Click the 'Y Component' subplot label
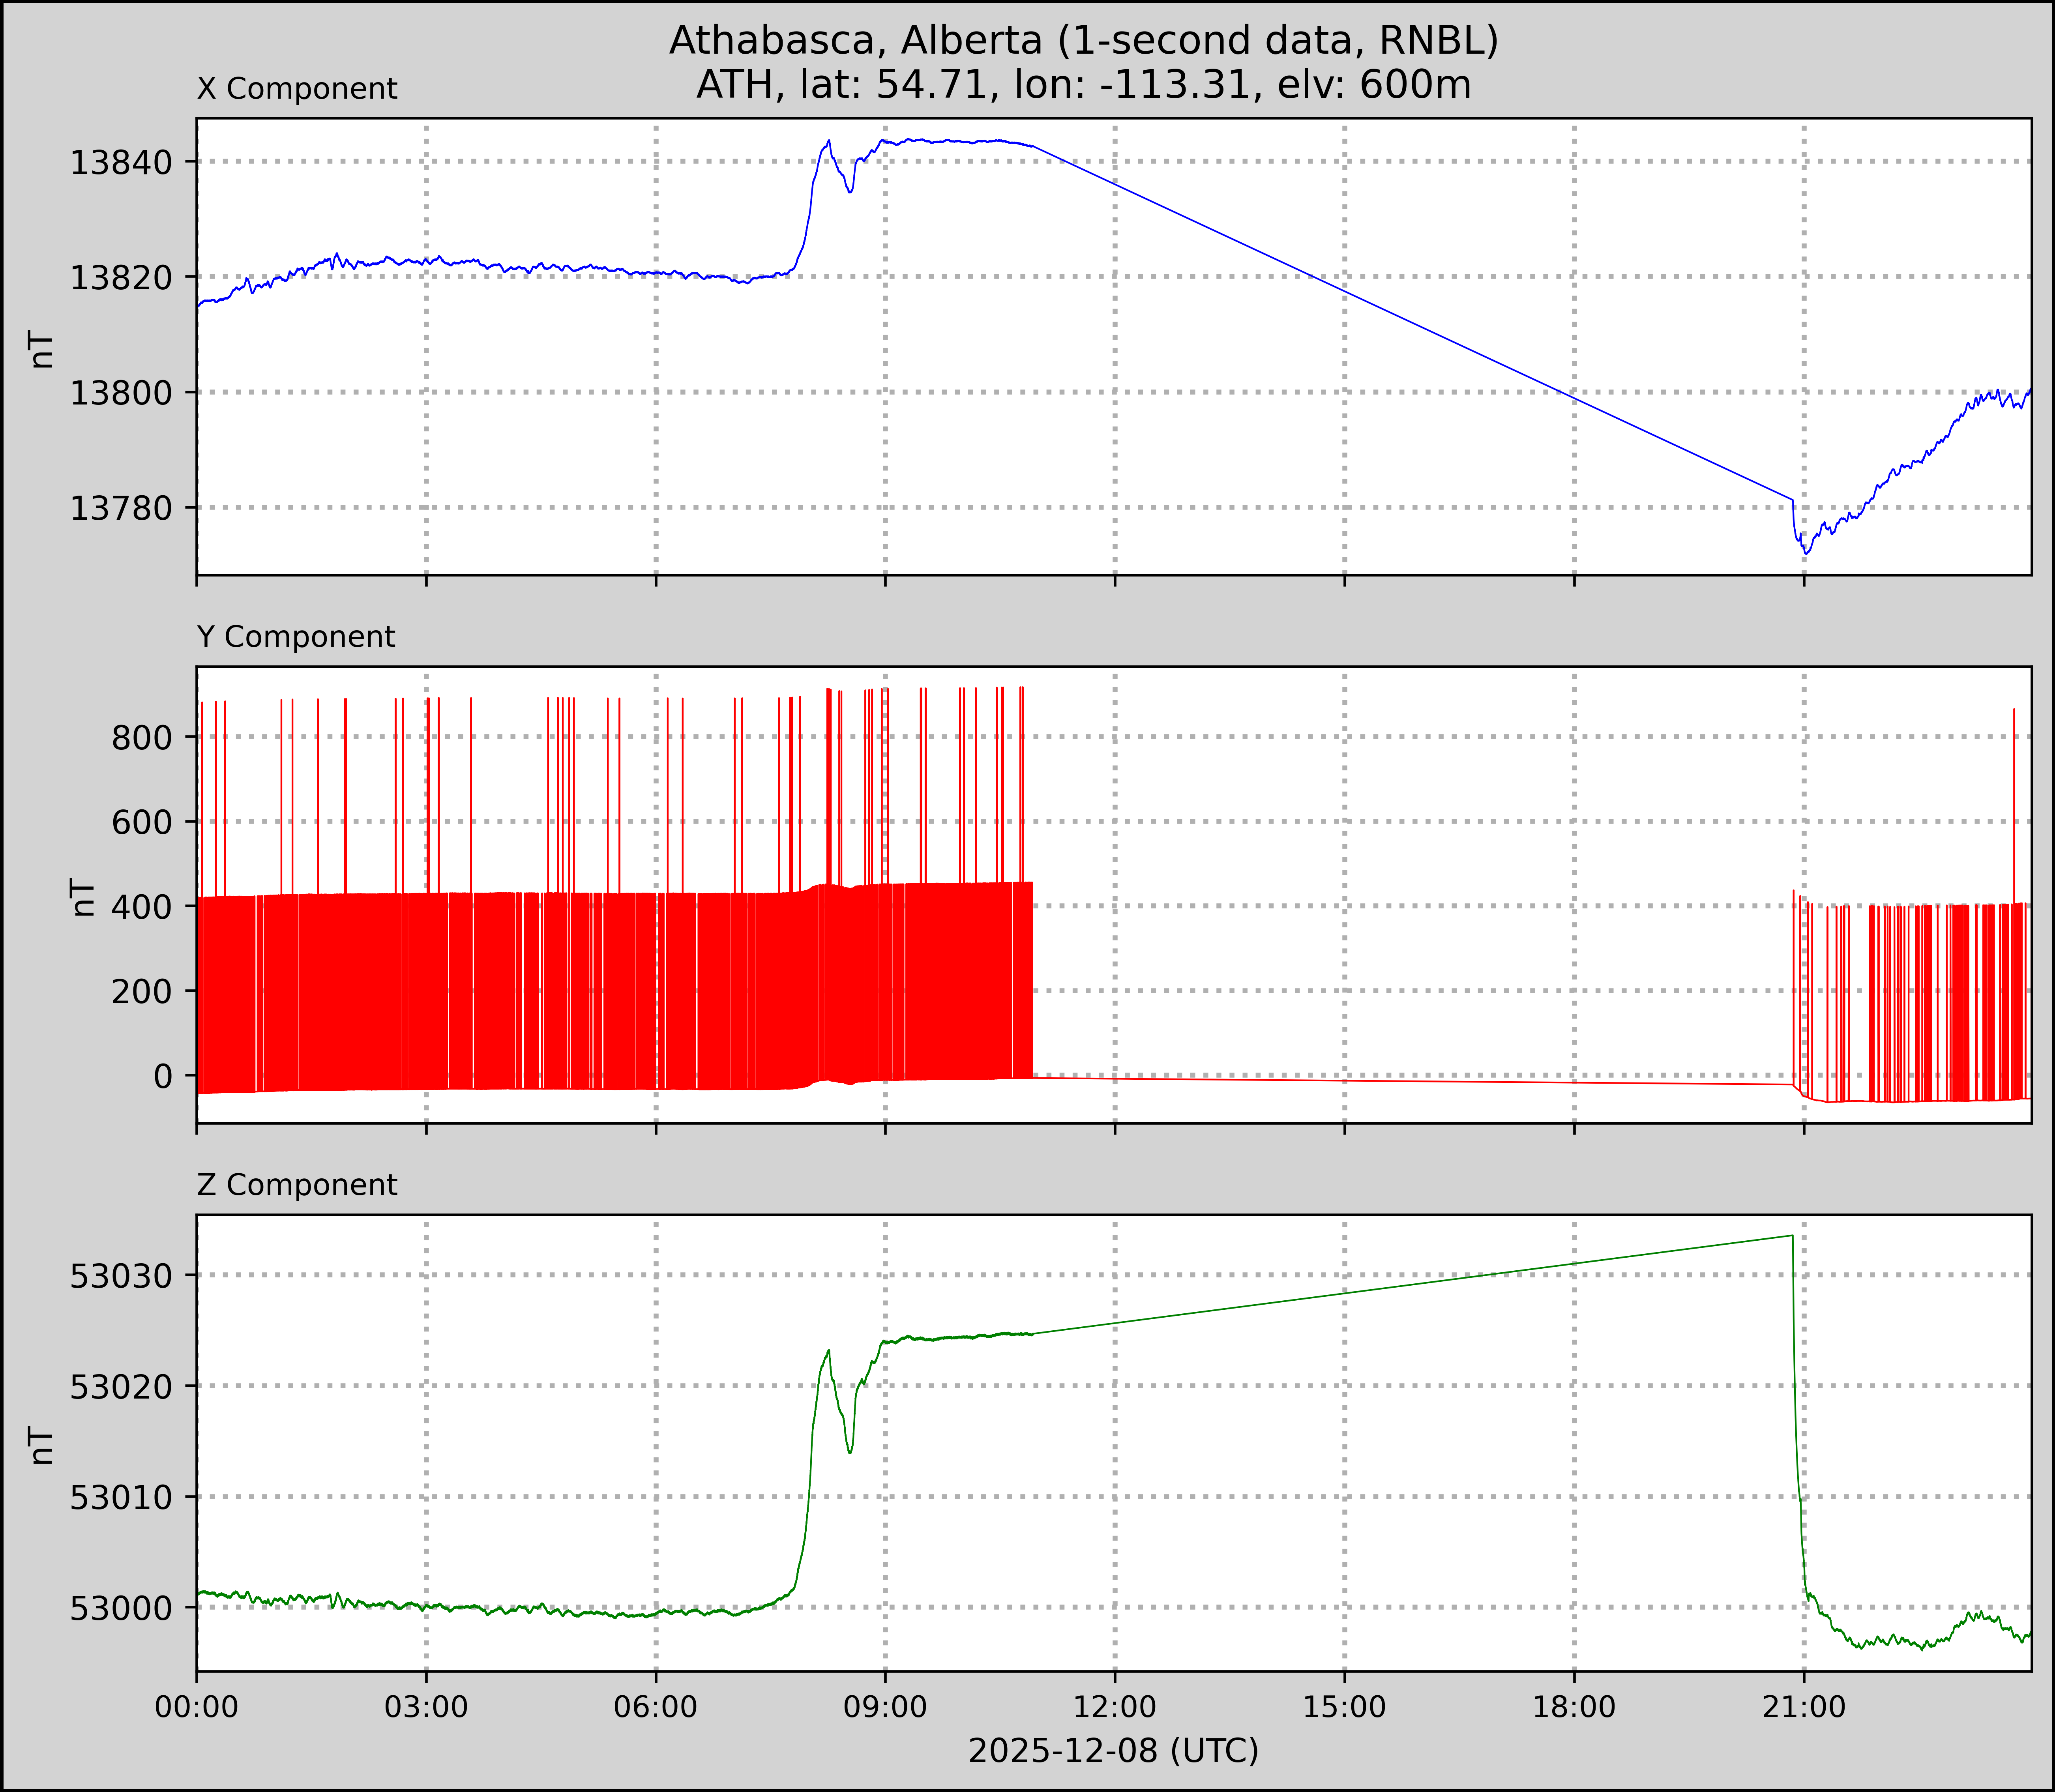 (x=296, y=637)
